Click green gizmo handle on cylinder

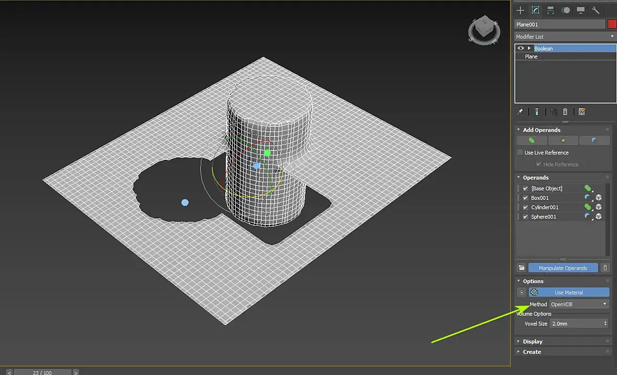[x=268, y=153]
